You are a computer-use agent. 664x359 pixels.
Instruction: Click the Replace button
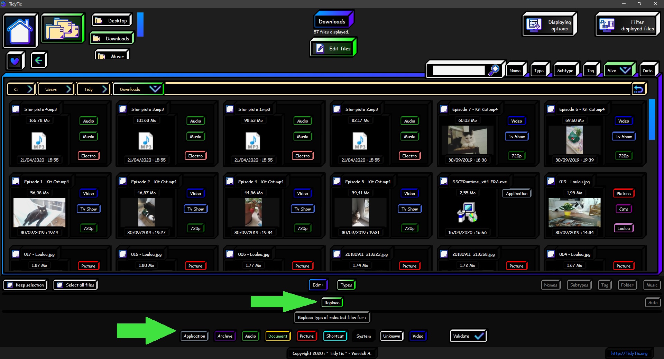pyautogui.click(x=332, y=303)
